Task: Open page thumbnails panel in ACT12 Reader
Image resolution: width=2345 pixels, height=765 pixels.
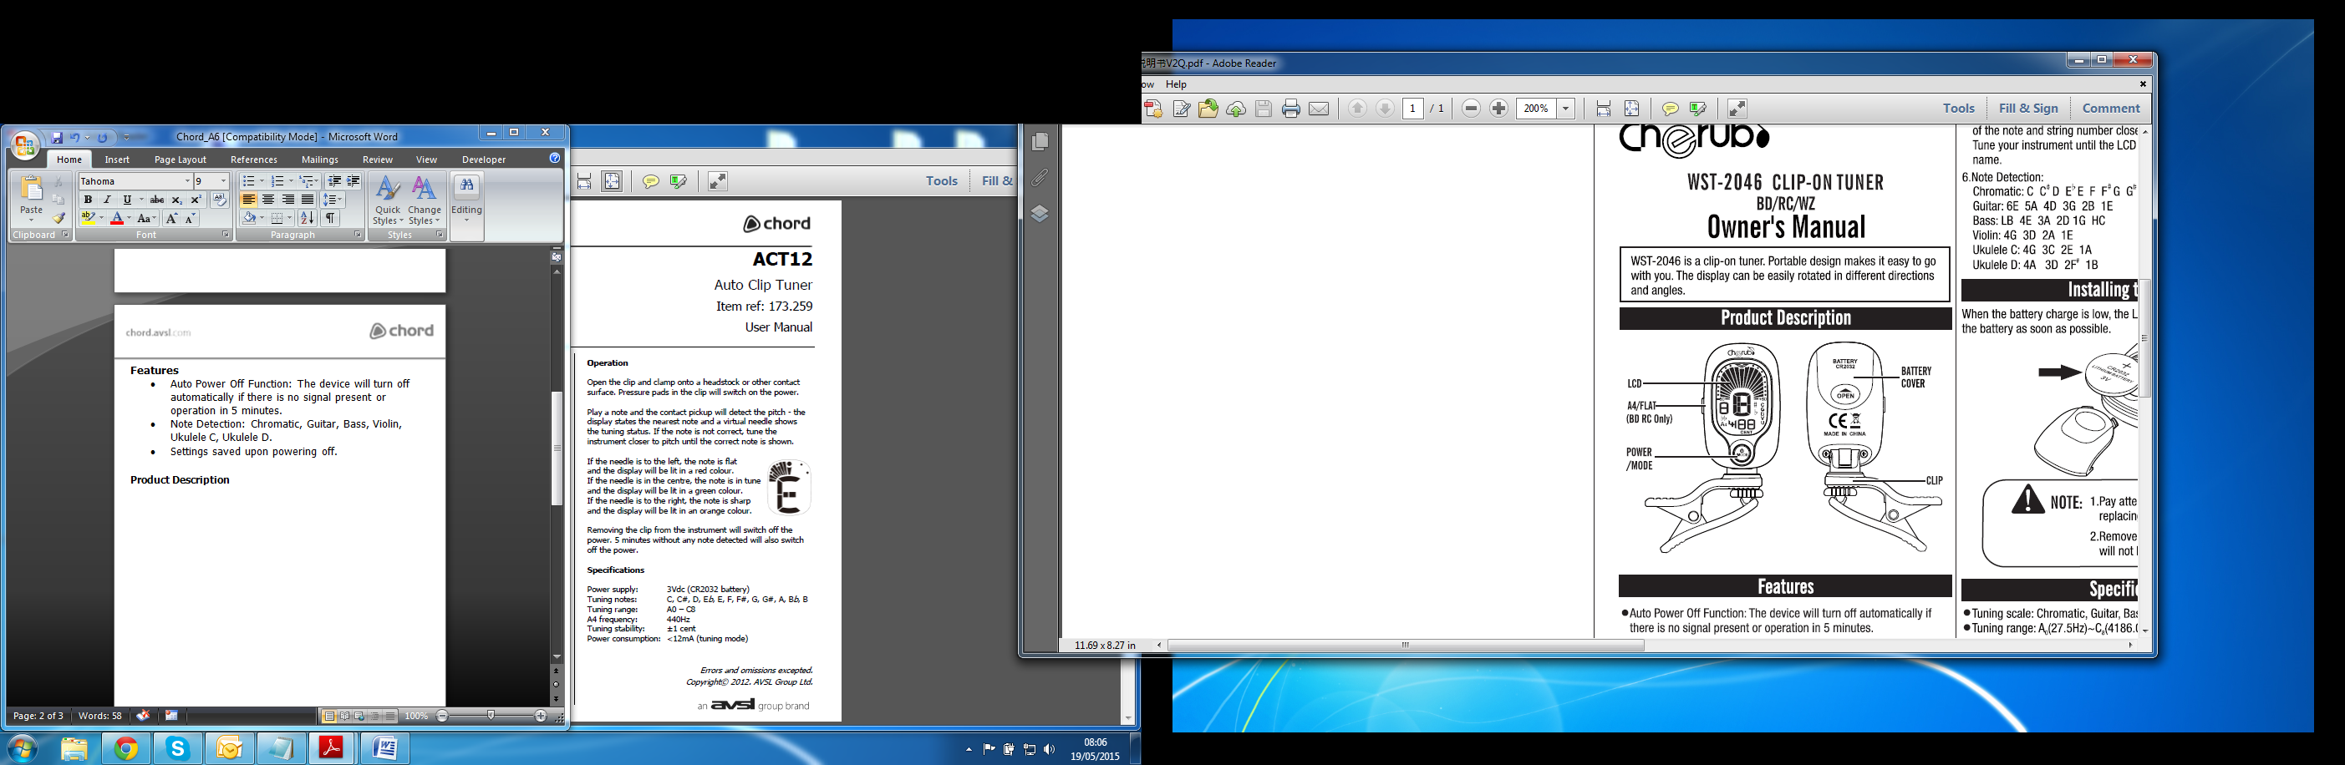Action: [x=1040, y=142]
